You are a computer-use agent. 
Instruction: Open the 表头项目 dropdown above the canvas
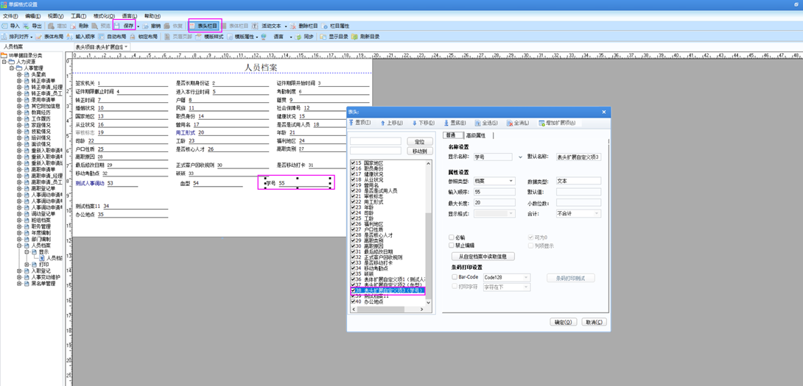(x=126, y=46)
